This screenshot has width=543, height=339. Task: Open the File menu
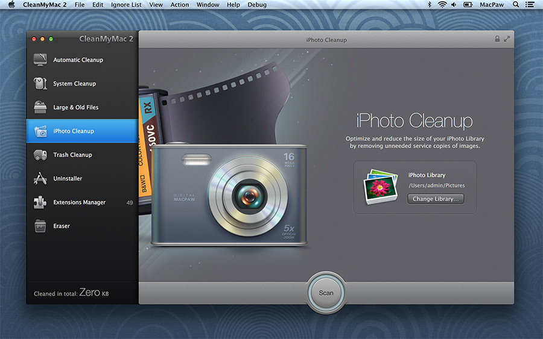[79, 4]
